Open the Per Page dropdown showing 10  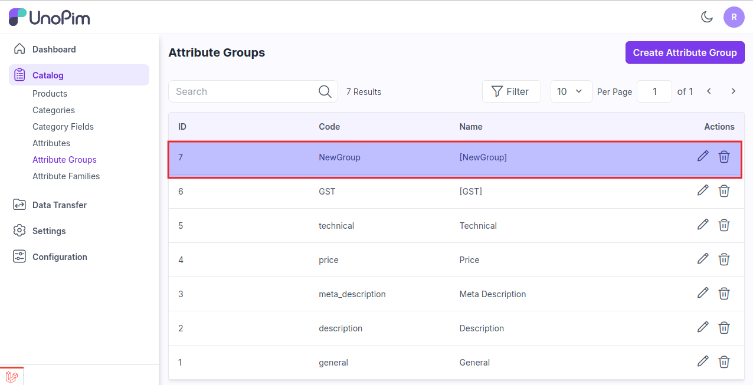click(570, 91)
